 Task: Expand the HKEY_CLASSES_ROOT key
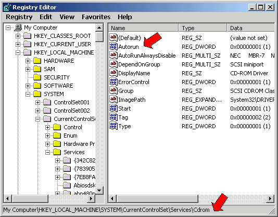tap(18, 36)
